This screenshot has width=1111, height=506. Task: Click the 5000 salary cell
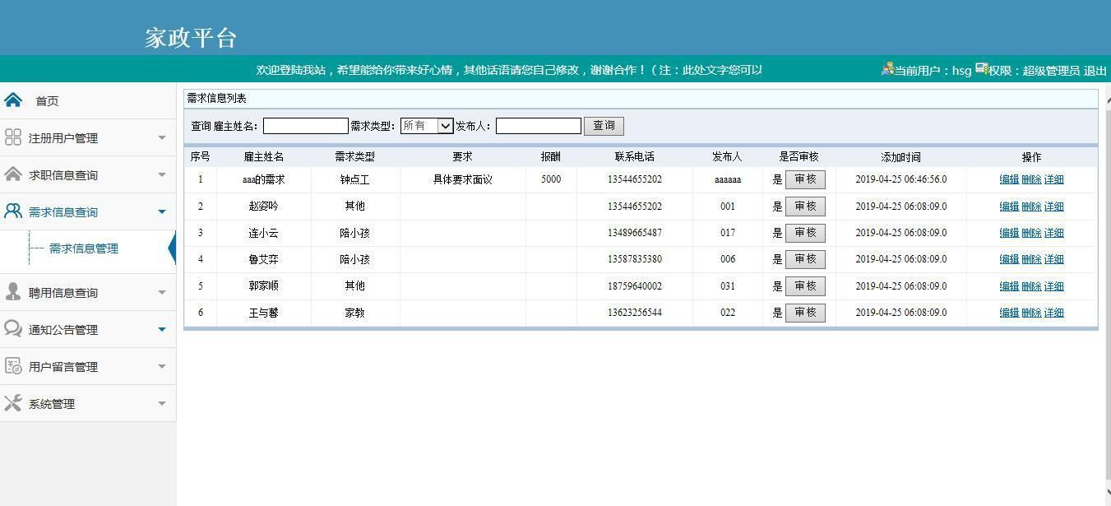pyautogui.click(x=551, y=179)
